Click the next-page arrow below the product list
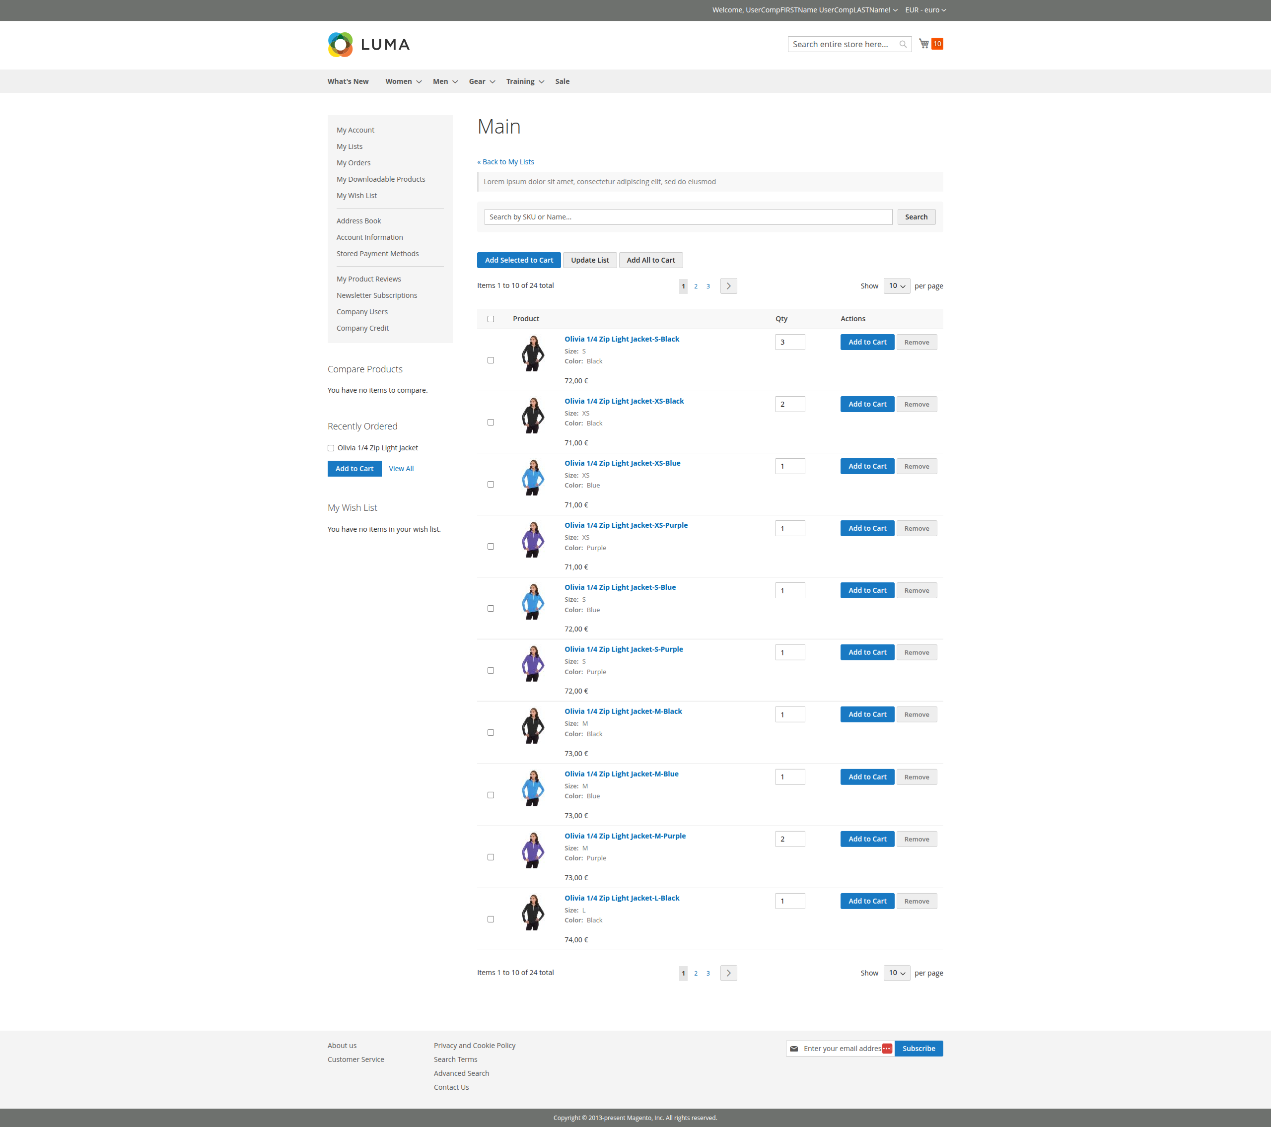This screenshot has height=1127, width=1271. [x=728, y=973]
